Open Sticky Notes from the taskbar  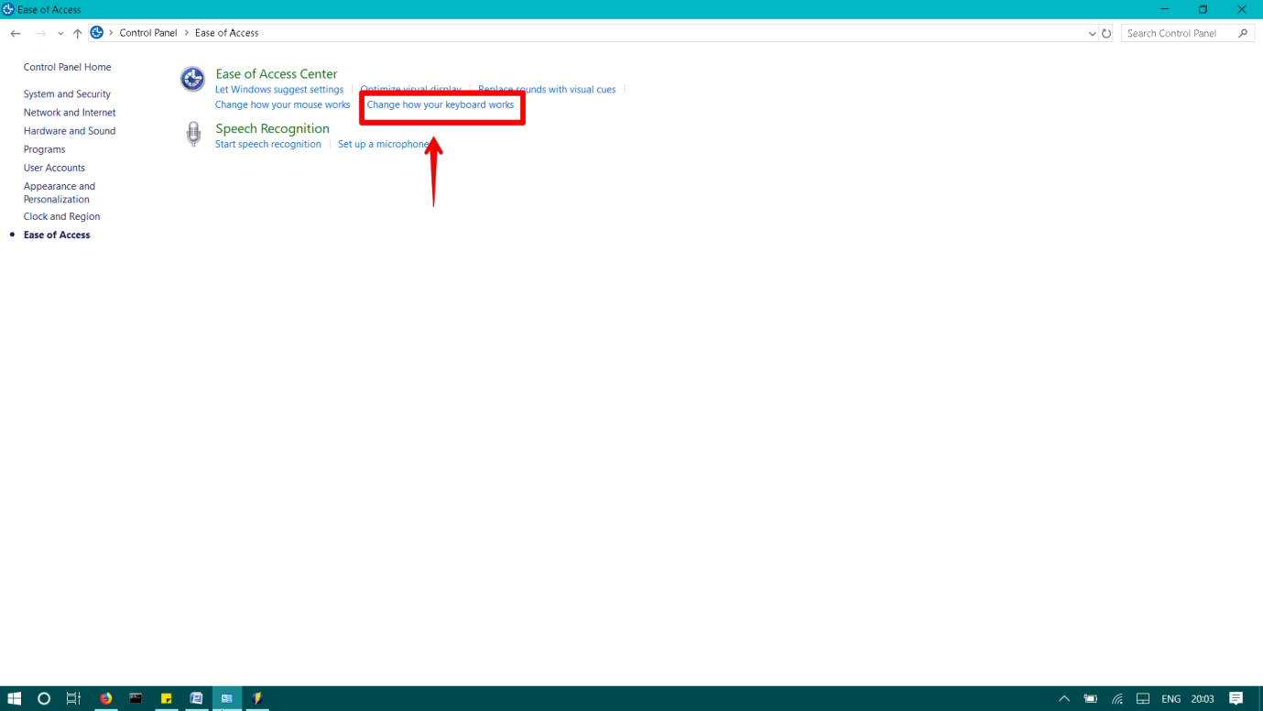click(x=166, y=698)
